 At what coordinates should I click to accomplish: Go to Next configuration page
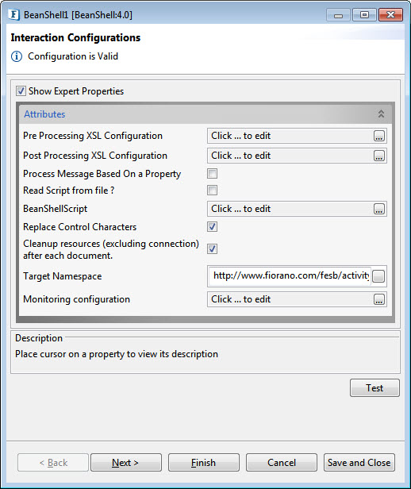point(126,463)
